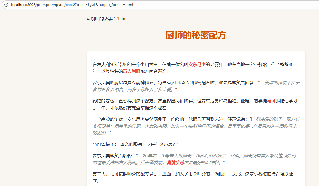319x186 pixels.
Task: Click the text 安东尼奥微笑着解释
Action: (x=113, y=156)
